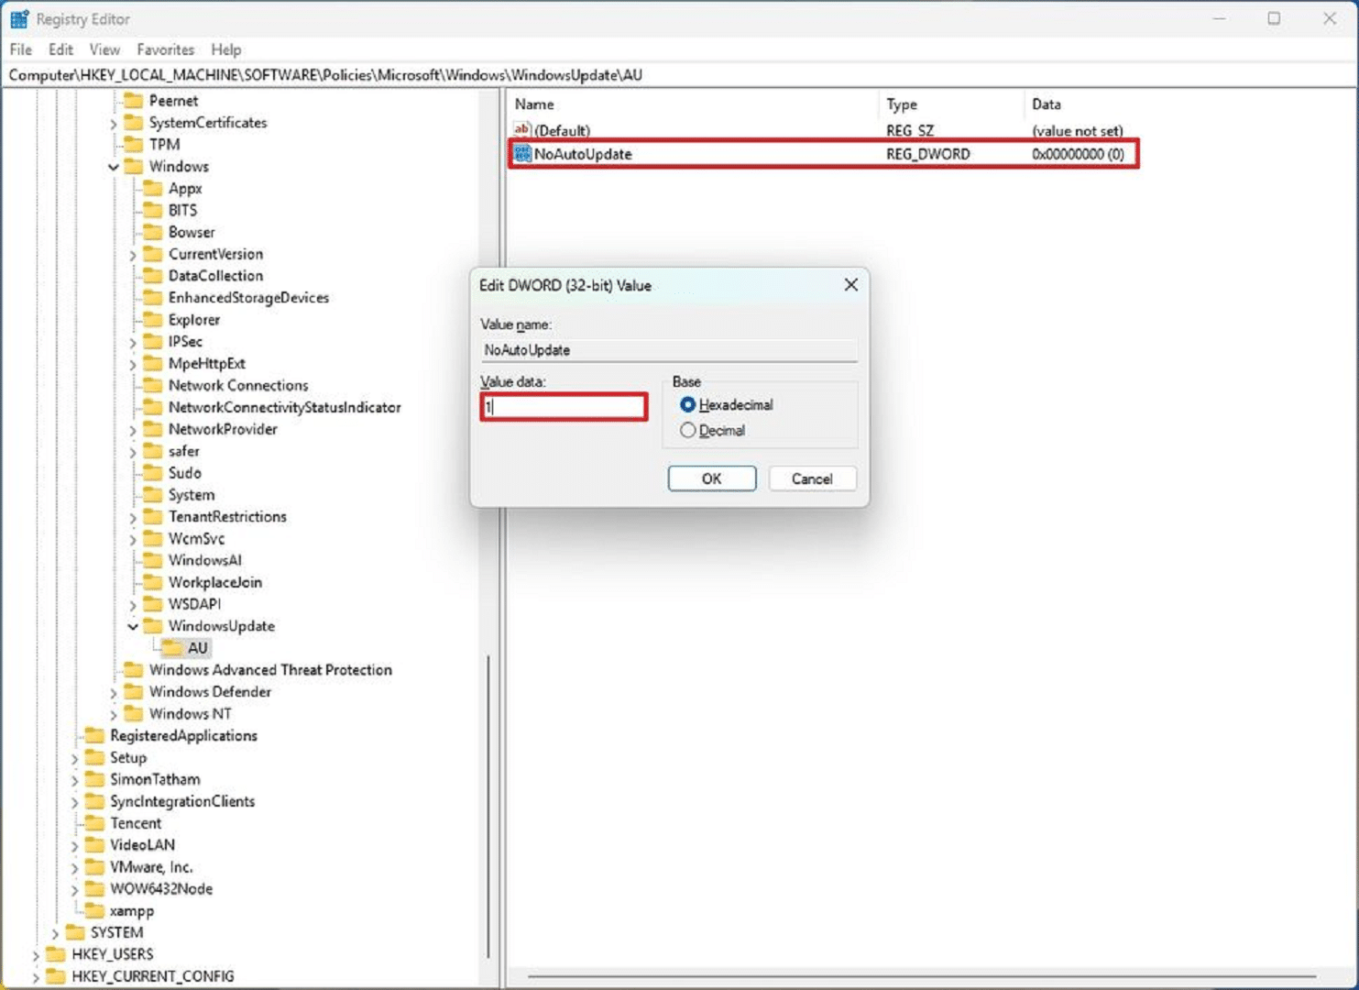1359x990 pixels.
Task: Click the HKEY_USERS folder icon
Action: click(x=56, y=954)
